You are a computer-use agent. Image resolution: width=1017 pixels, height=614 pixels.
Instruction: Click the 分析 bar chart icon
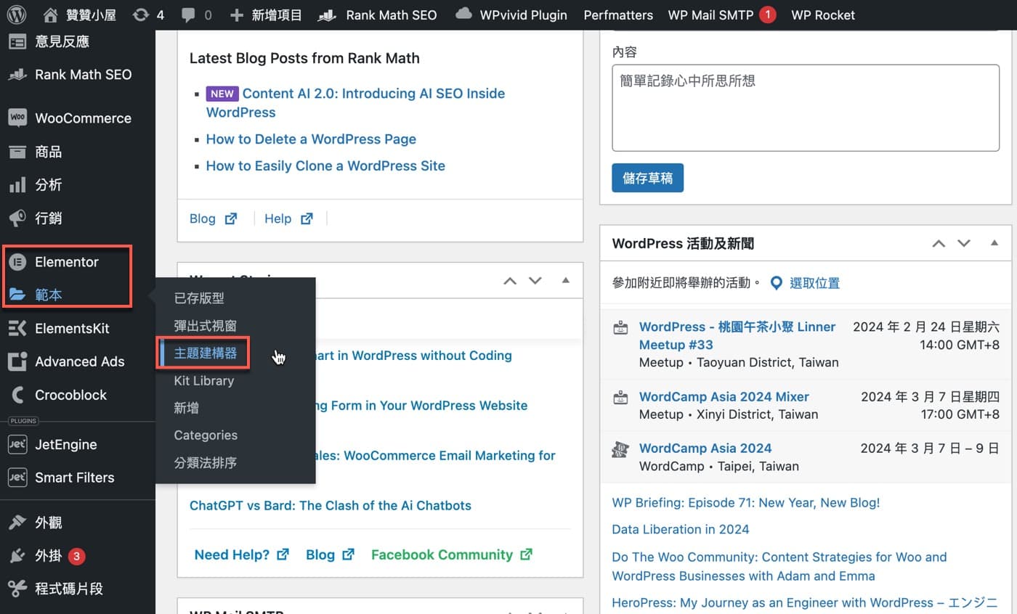(x=17, y=185)
